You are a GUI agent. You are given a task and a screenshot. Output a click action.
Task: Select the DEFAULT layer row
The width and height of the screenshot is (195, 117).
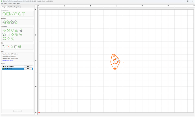17,67
